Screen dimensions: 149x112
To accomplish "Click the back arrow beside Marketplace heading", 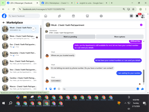I will (x=4, y=23).
